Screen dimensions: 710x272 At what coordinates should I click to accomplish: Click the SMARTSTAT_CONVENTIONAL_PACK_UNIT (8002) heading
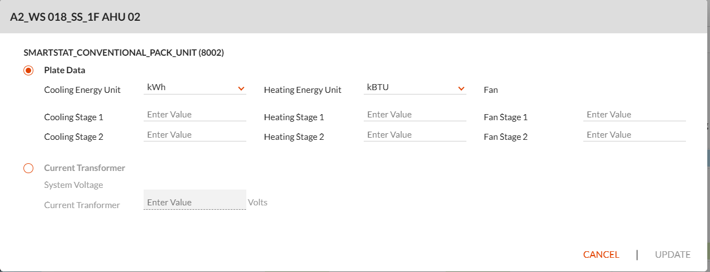124,53
